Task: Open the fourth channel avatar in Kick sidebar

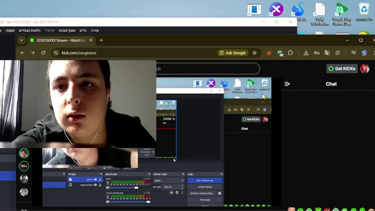Action: tap(24, 192)
